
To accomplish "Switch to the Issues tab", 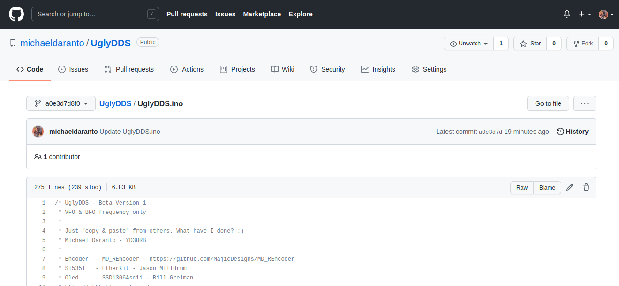I will [x=73, y=69].
